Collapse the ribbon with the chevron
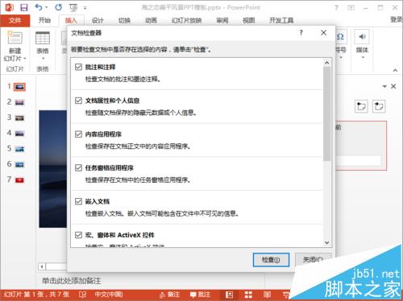 pyautogui.click(x=395, y=70)
